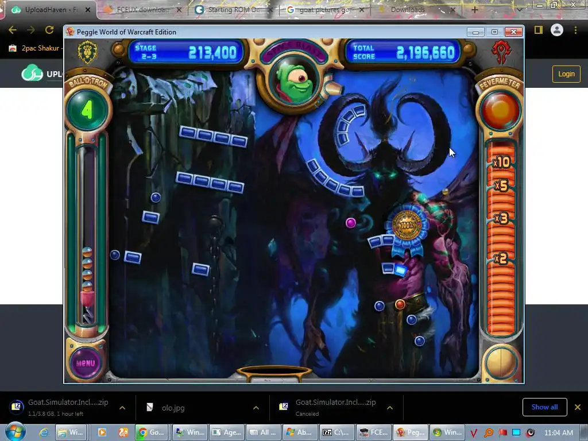Viewport: 588px width, 441px height.
Task: Open a new Chrome tab
Action: pos(474,10)
